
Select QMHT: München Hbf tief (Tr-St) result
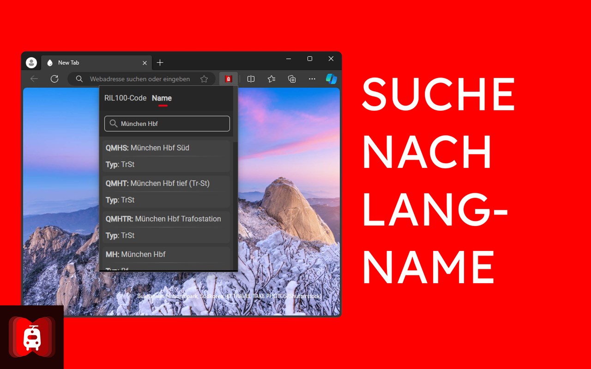pos(166,191)
